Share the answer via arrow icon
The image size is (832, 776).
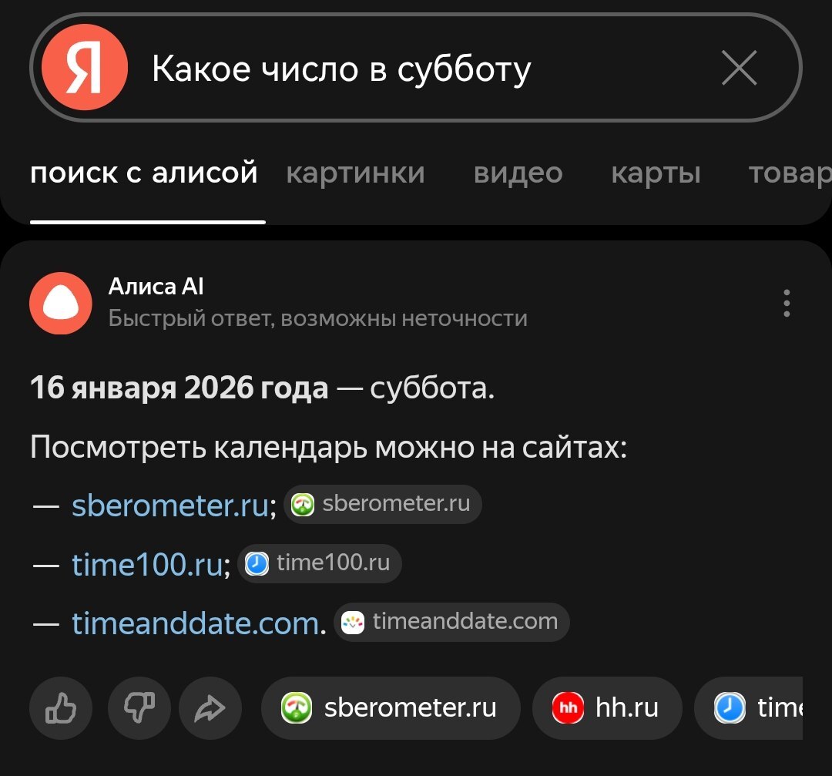click(x=210, y=708)
